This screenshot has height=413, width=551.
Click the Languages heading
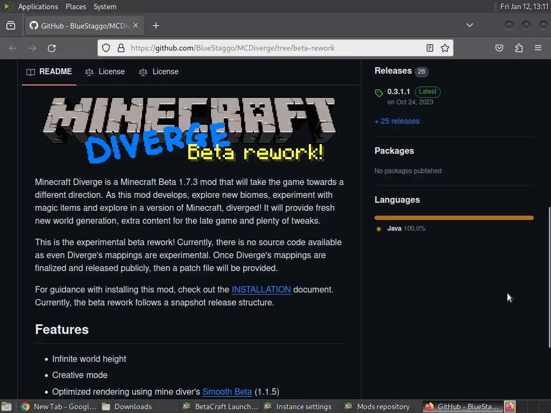tap(397, 200)
